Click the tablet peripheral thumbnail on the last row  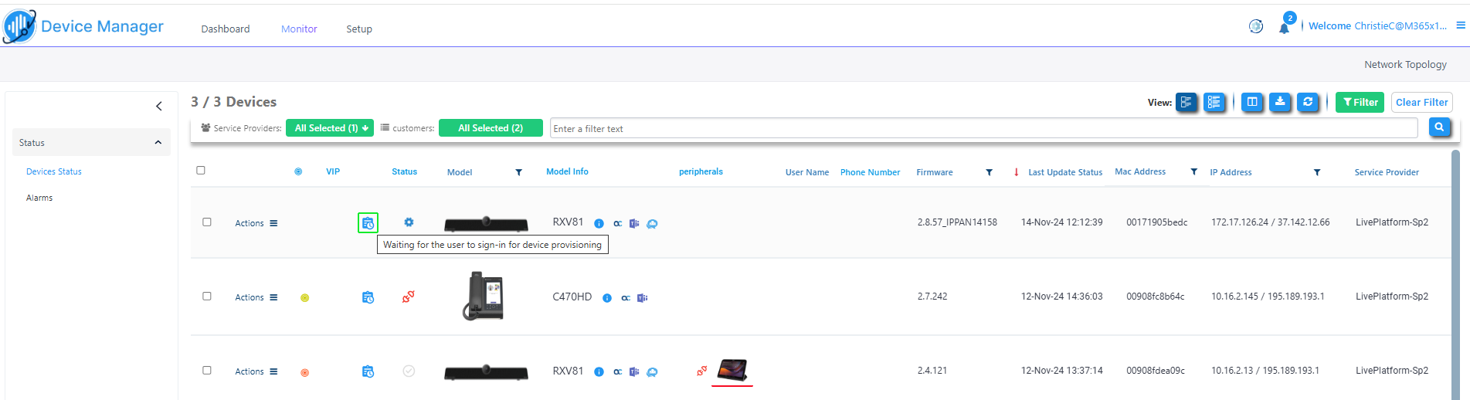coord(732,370)
